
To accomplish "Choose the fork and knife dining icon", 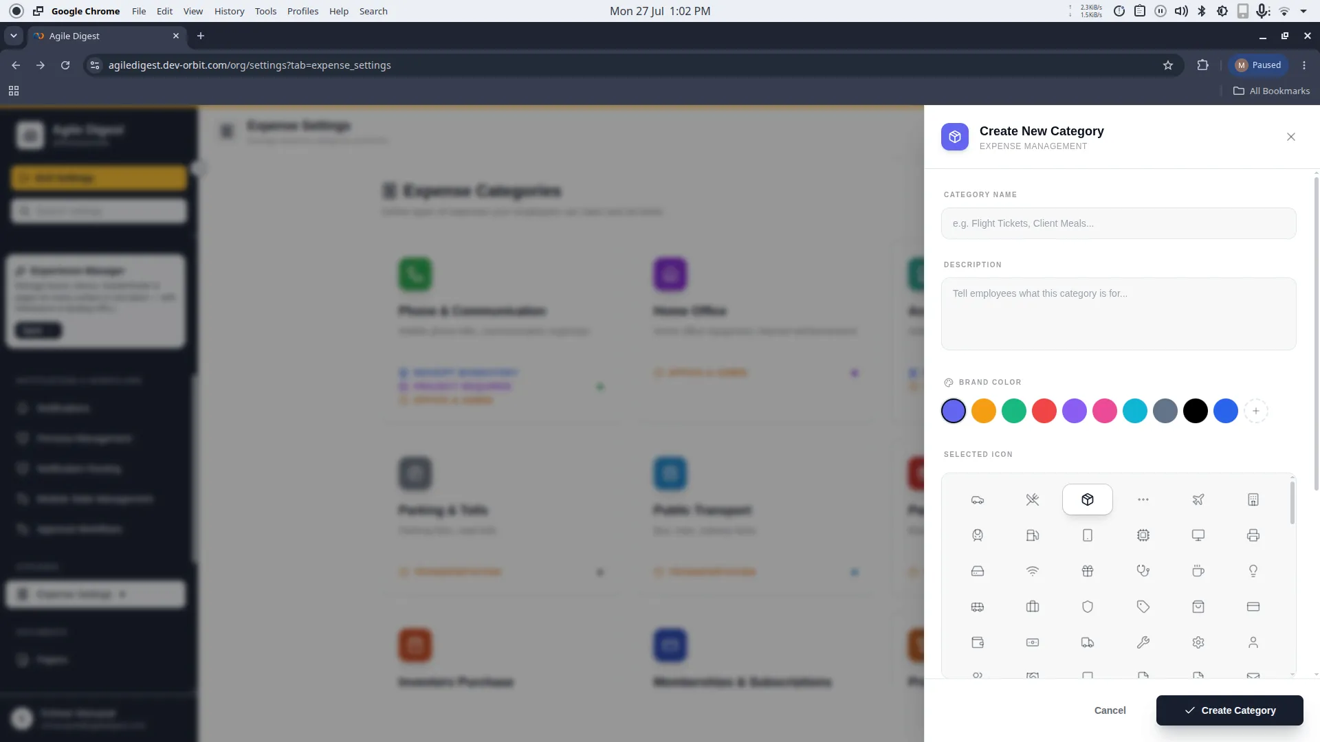I will (x=1032, y=499).
